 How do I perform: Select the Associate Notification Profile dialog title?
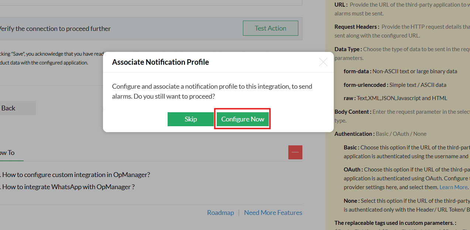160,62
